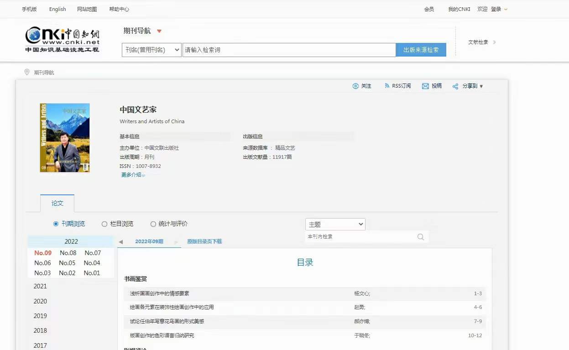Click the journal title 中国文艺家

tap(138, 110)
